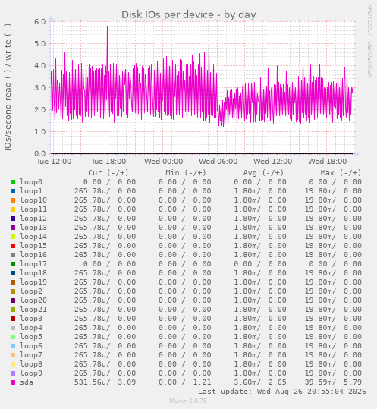Click the 'Wed 06:00' x-axis label

[218, 162]
